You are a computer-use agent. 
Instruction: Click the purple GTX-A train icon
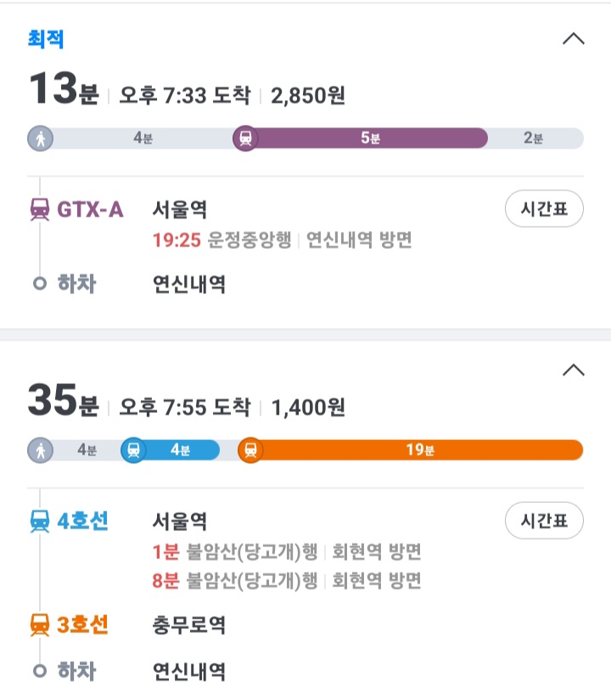pos(39,209)
